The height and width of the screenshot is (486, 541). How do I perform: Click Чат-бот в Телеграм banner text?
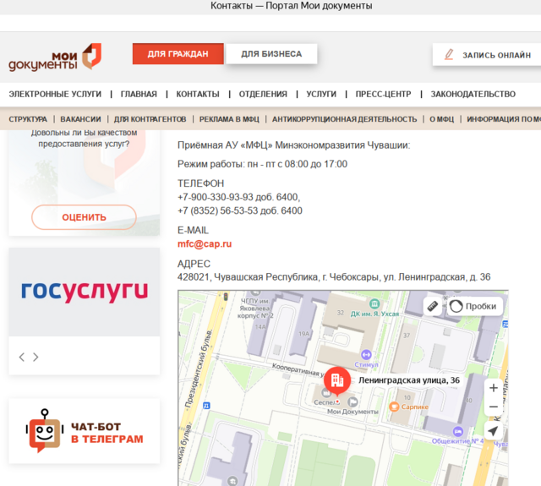[x=107, y=433]
